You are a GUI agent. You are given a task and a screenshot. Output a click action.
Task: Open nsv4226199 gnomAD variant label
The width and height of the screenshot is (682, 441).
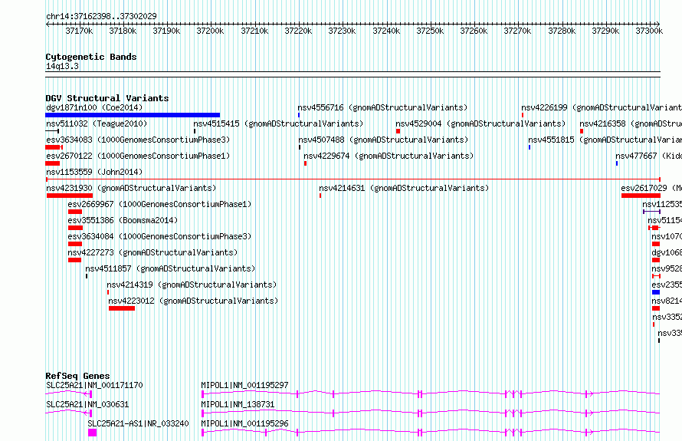[x=602, y=107]
